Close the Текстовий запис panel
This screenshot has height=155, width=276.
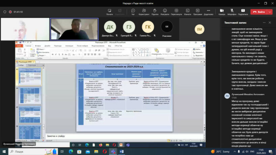pos(270,23)
